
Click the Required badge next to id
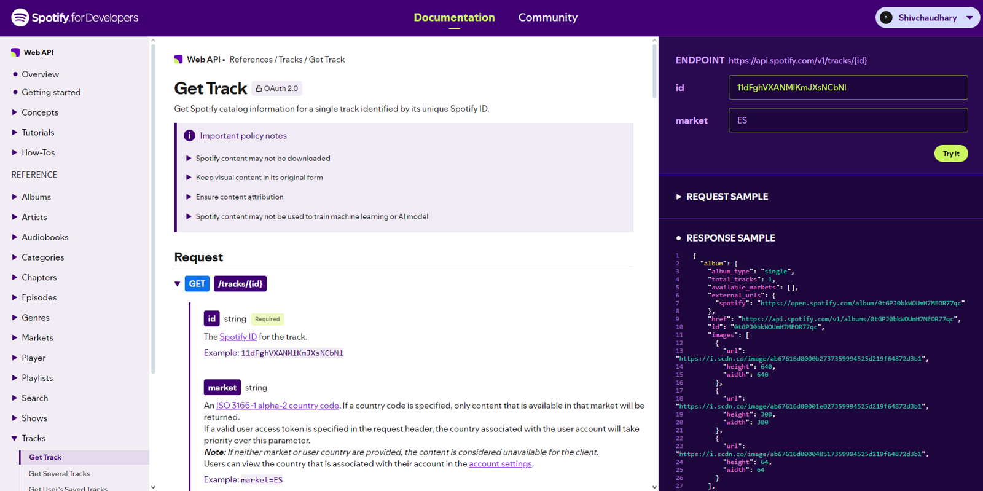coord(267,319)
